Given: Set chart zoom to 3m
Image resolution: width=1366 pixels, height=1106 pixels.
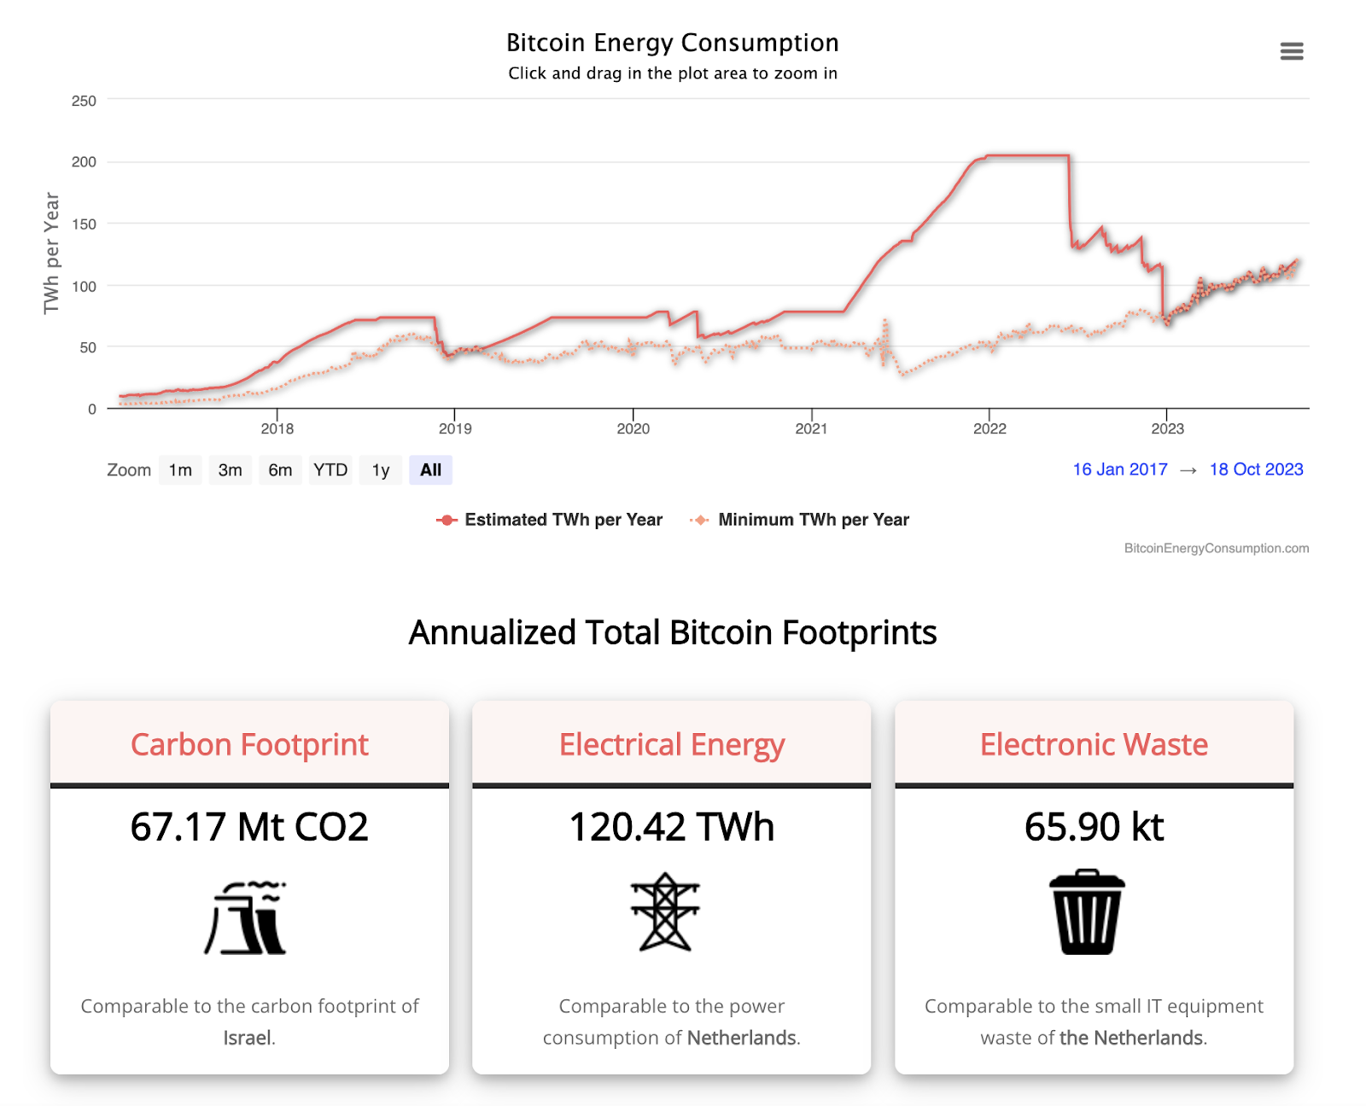Looking at the screenshot, I should [x=230, y=470].
